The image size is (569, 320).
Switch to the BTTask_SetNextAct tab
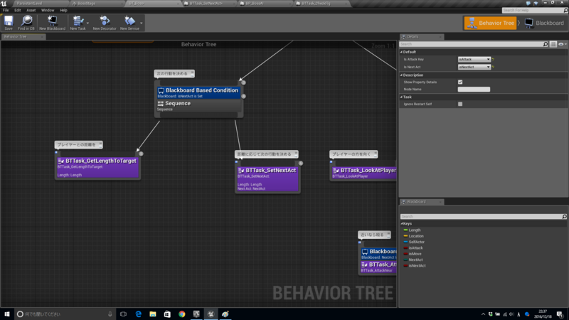(x=208, y=4)
